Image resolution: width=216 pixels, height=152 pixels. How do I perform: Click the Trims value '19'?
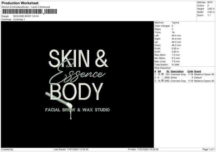tap(173, 32)
